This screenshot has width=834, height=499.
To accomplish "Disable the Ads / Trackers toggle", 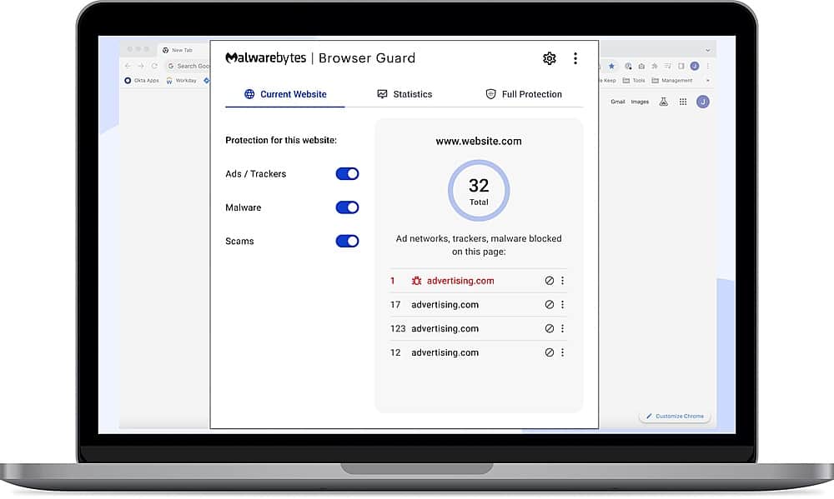I will pyautogui.click(x=347, y=173).
